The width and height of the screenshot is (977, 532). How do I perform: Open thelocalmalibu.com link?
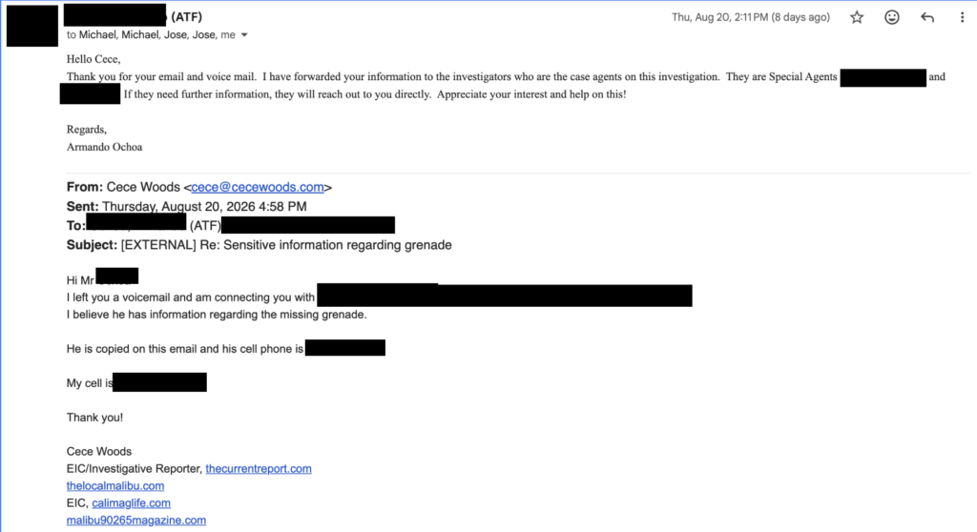click(x=115, y=486)
